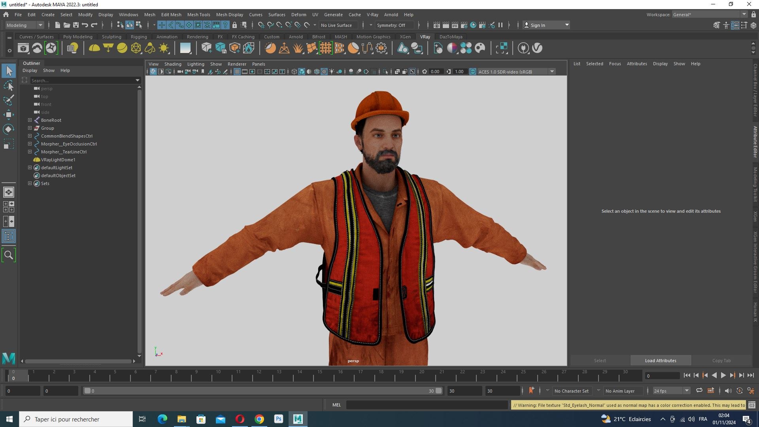Click the time range slider bar
Image resolution: width=759 pixels, height=427 pixels.
click(x=262, y=391)
